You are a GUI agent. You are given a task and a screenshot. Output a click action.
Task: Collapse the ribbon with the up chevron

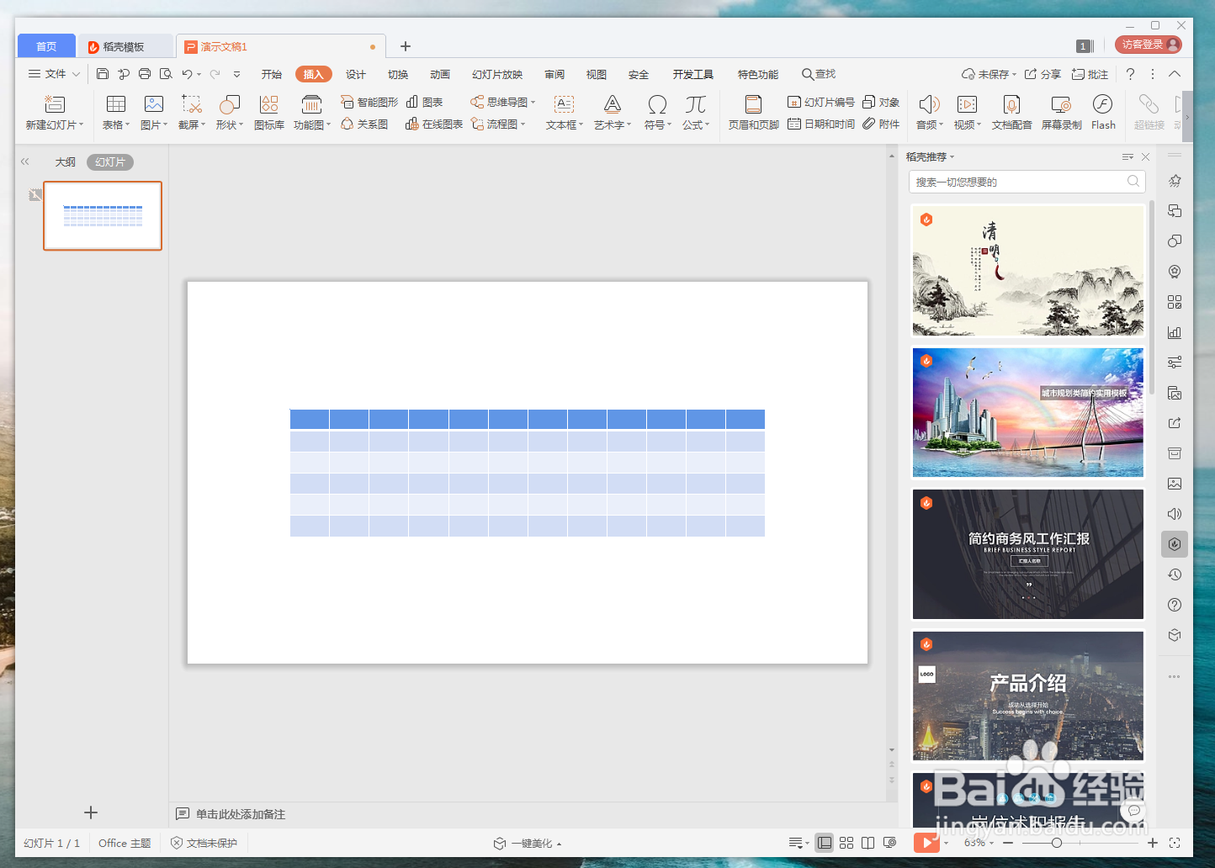tap(1175, 74)
